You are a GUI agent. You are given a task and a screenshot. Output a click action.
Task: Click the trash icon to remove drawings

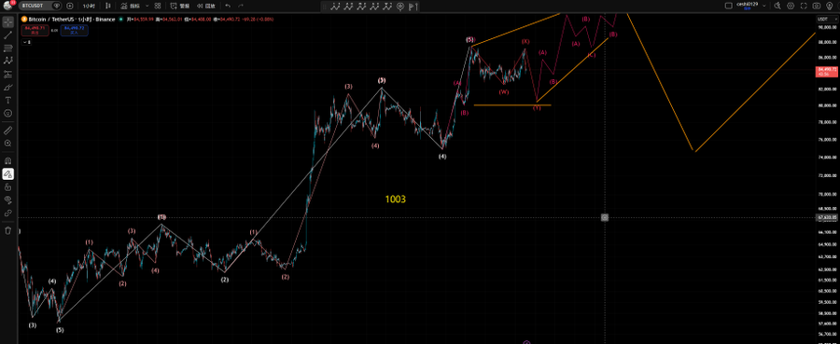point(8,230)
